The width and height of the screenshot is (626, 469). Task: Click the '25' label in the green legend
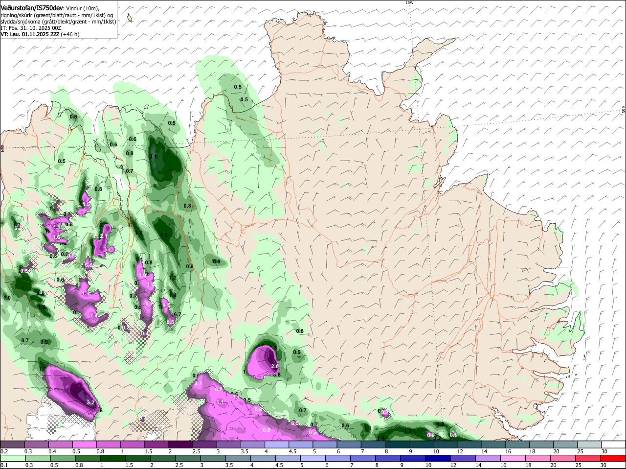(x=580, y=465)
